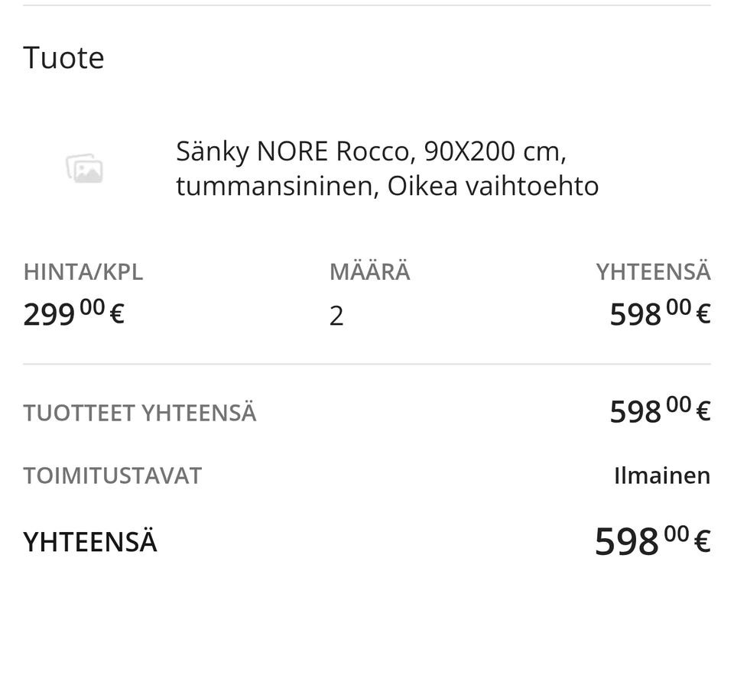The image size is (734, 688).
Task: Click the top divider line above Tuote
Action: 367,5
